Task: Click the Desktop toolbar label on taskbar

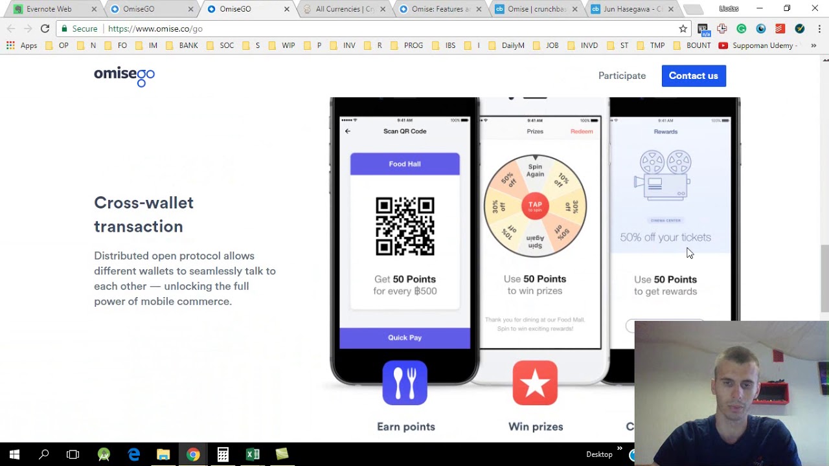Action: (x=599, y=454)
